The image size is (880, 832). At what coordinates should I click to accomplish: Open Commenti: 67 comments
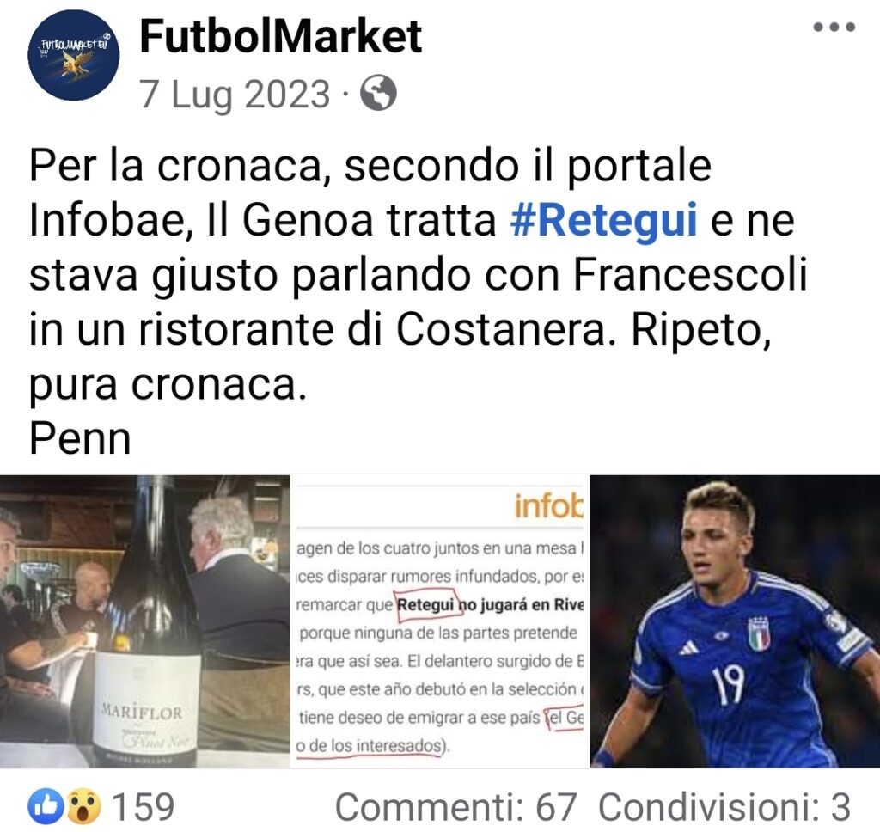[456, 807]
